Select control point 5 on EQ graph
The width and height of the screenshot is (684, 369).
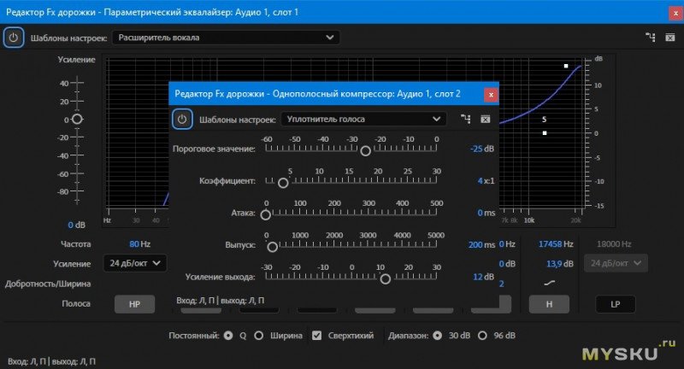pyautogui.click(x=545, y=132)
